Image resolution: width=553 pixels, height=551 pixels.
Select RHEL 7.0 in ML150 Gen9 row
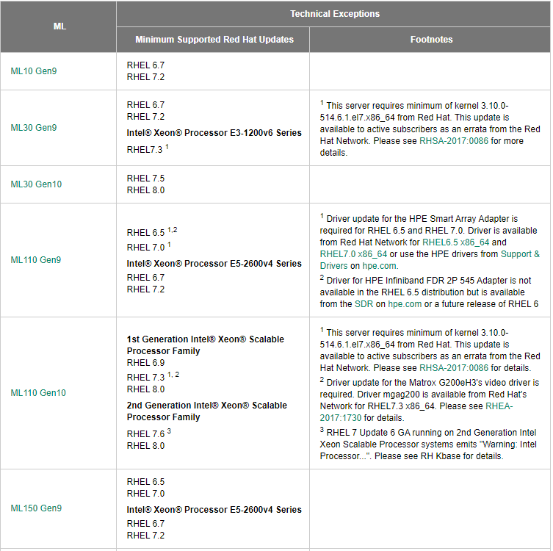coord(145,494)
